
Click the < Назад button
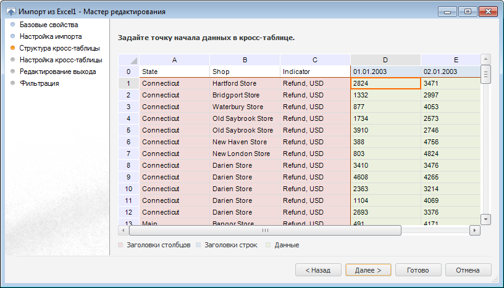click(x=318, y=270)
